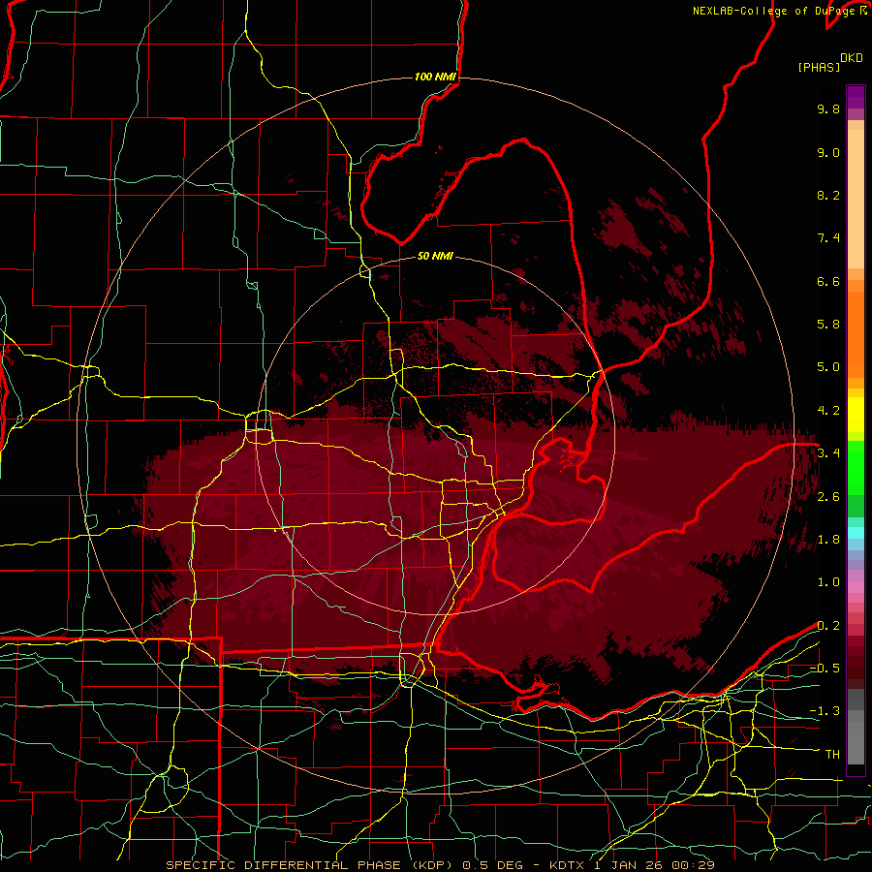The image size is (872, 872).
Task: Click the TH threshold label
Action: click(x=832, y=755)
